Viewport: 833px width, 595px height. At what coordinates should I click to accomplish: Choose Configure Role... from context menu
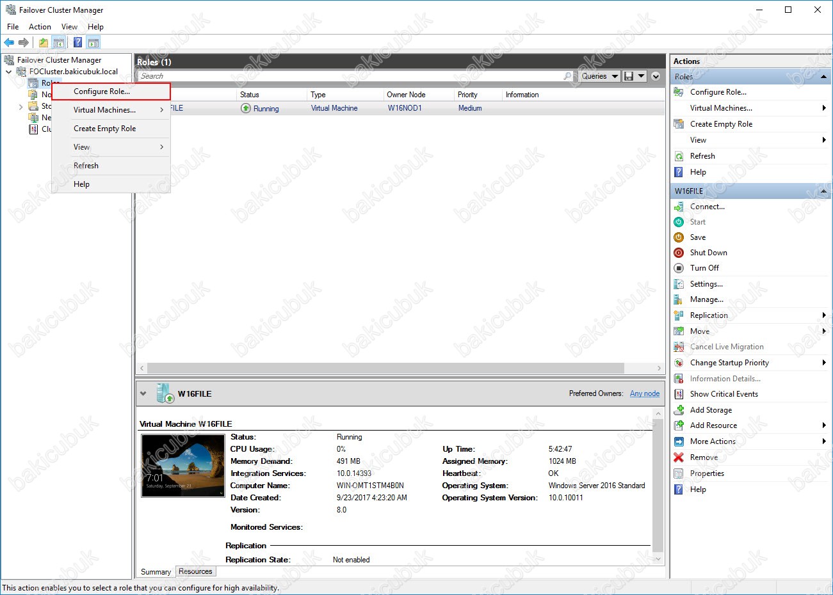(111, 91)
